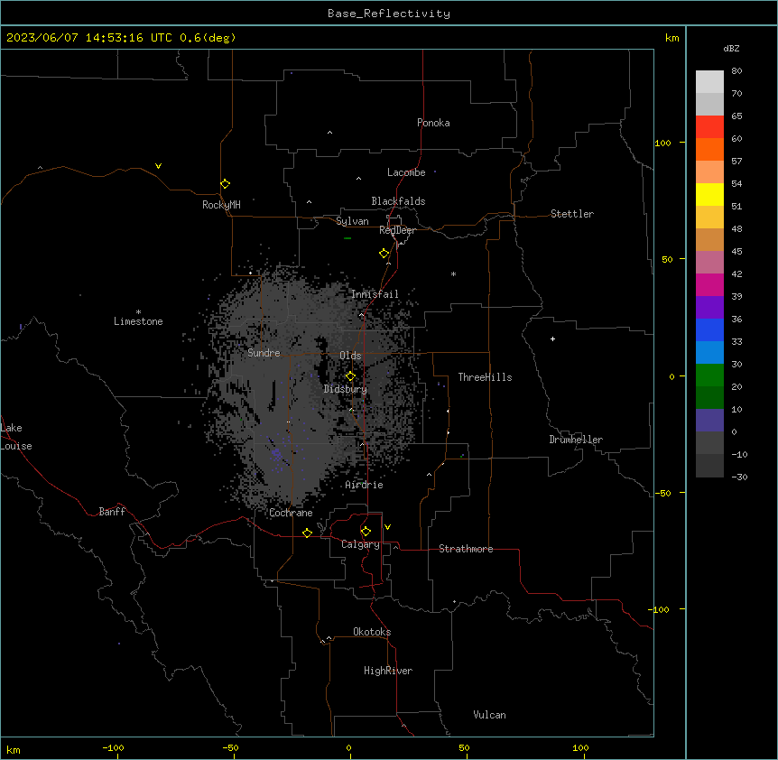Click the Olds city label
This screenshot has width=778, height=760.
350,356
